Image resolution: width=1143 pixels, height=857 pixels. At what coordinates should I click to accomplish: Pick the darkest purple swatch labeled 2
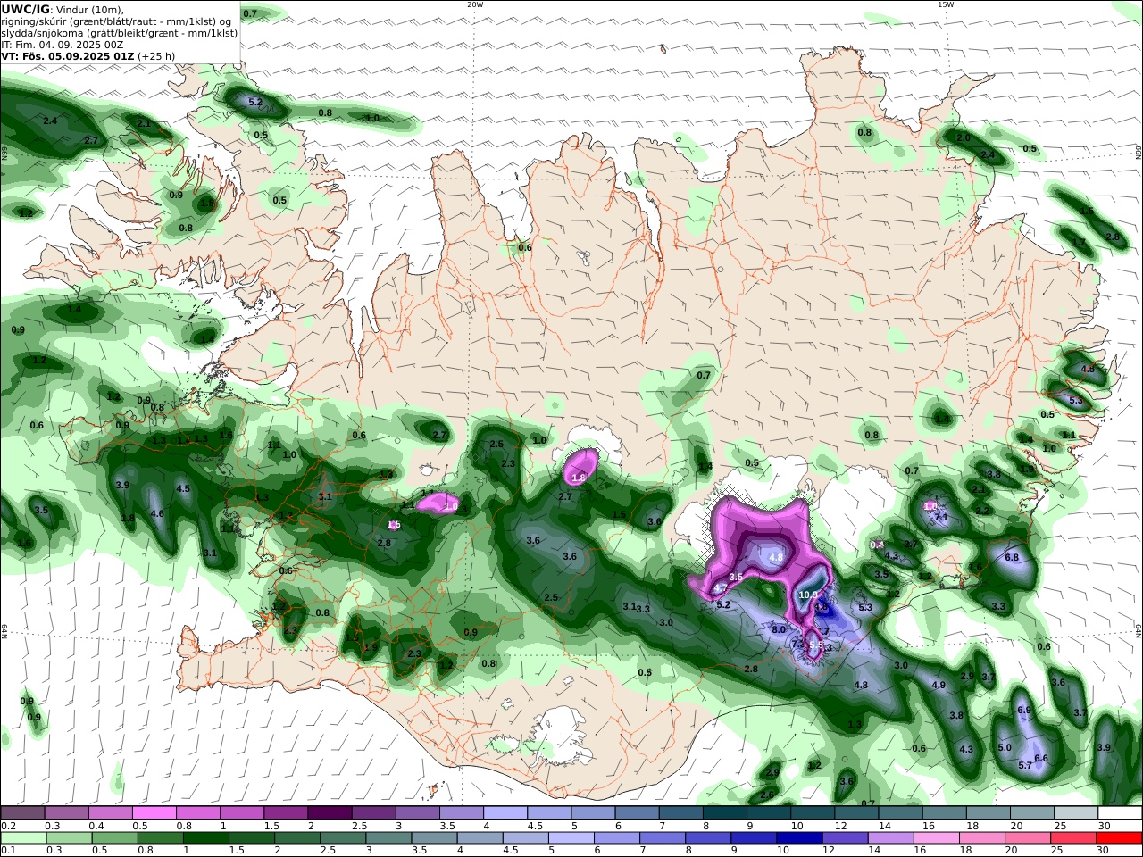[329, 812]
